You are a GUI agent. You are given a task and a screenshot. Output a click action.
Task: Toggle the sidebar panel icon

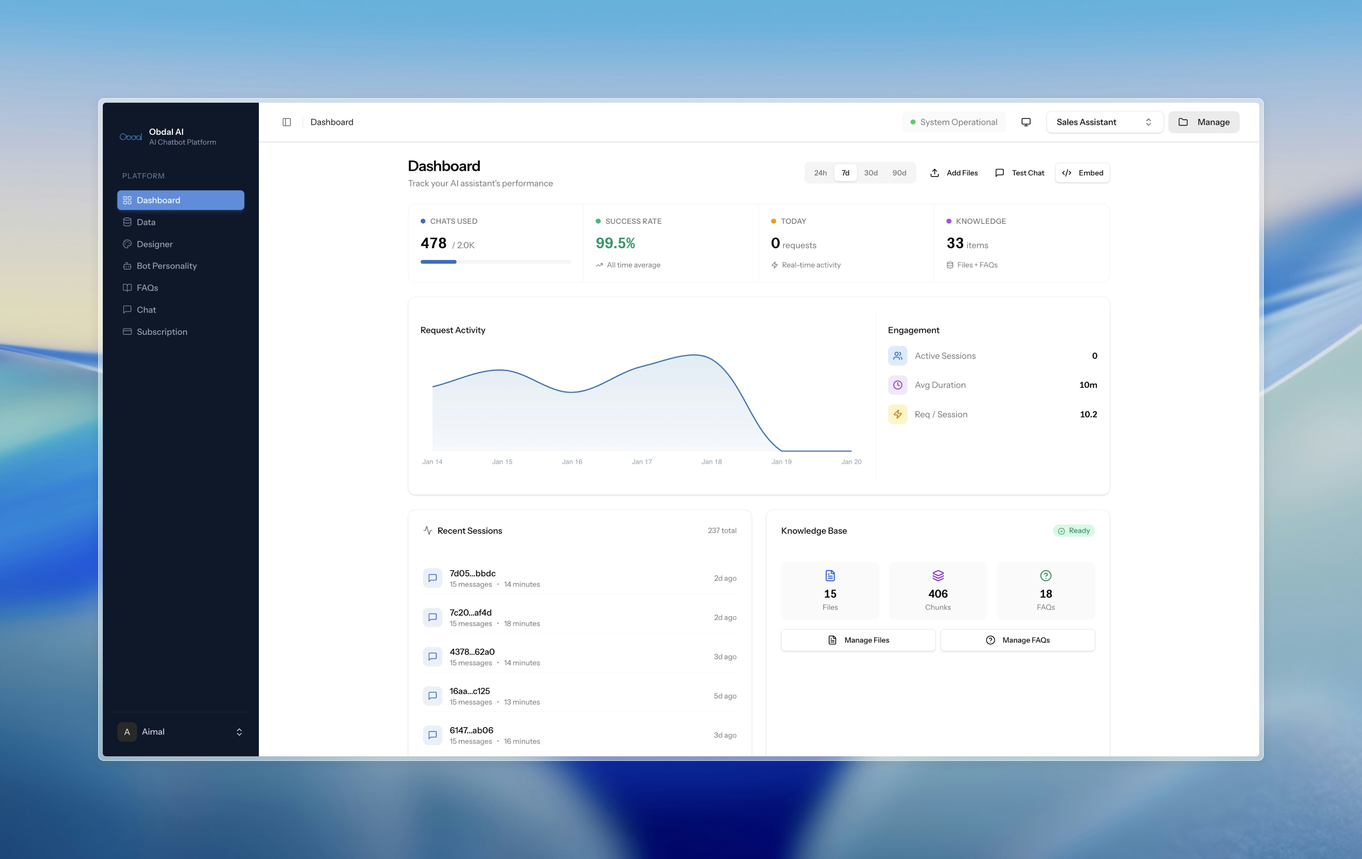(x=287, y=122)
